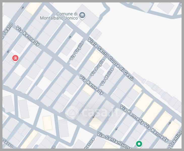Click the Trentino street label
The width and height of the screenshot is (184, 151).
click(176, 138)
